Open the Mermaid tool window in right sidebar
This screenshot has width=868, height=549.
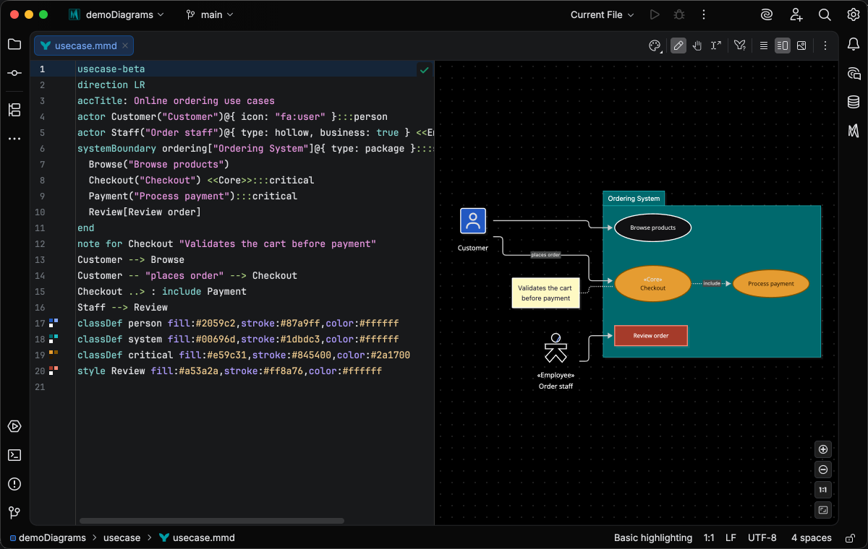[x=854, y=131]
